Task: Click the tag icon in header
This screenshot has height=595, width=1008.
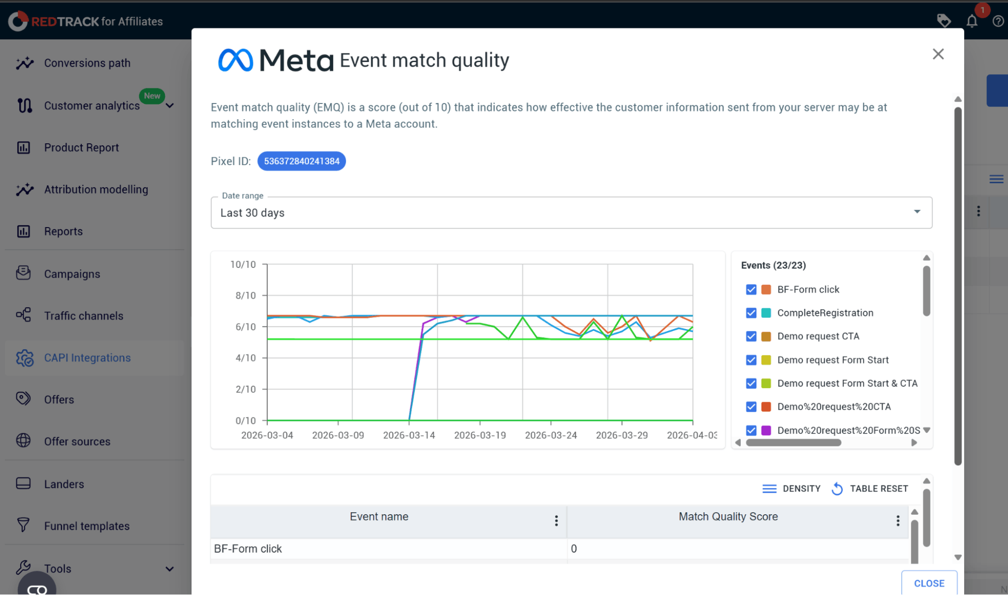Action: point(943,21)
